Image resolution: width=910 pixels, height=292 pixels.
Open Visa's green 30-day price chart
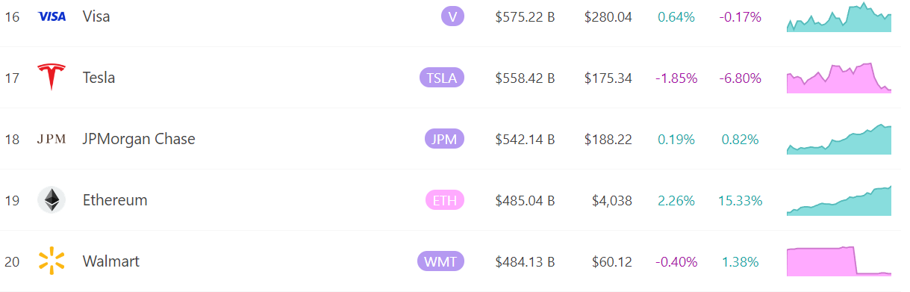tap(839, 16)
